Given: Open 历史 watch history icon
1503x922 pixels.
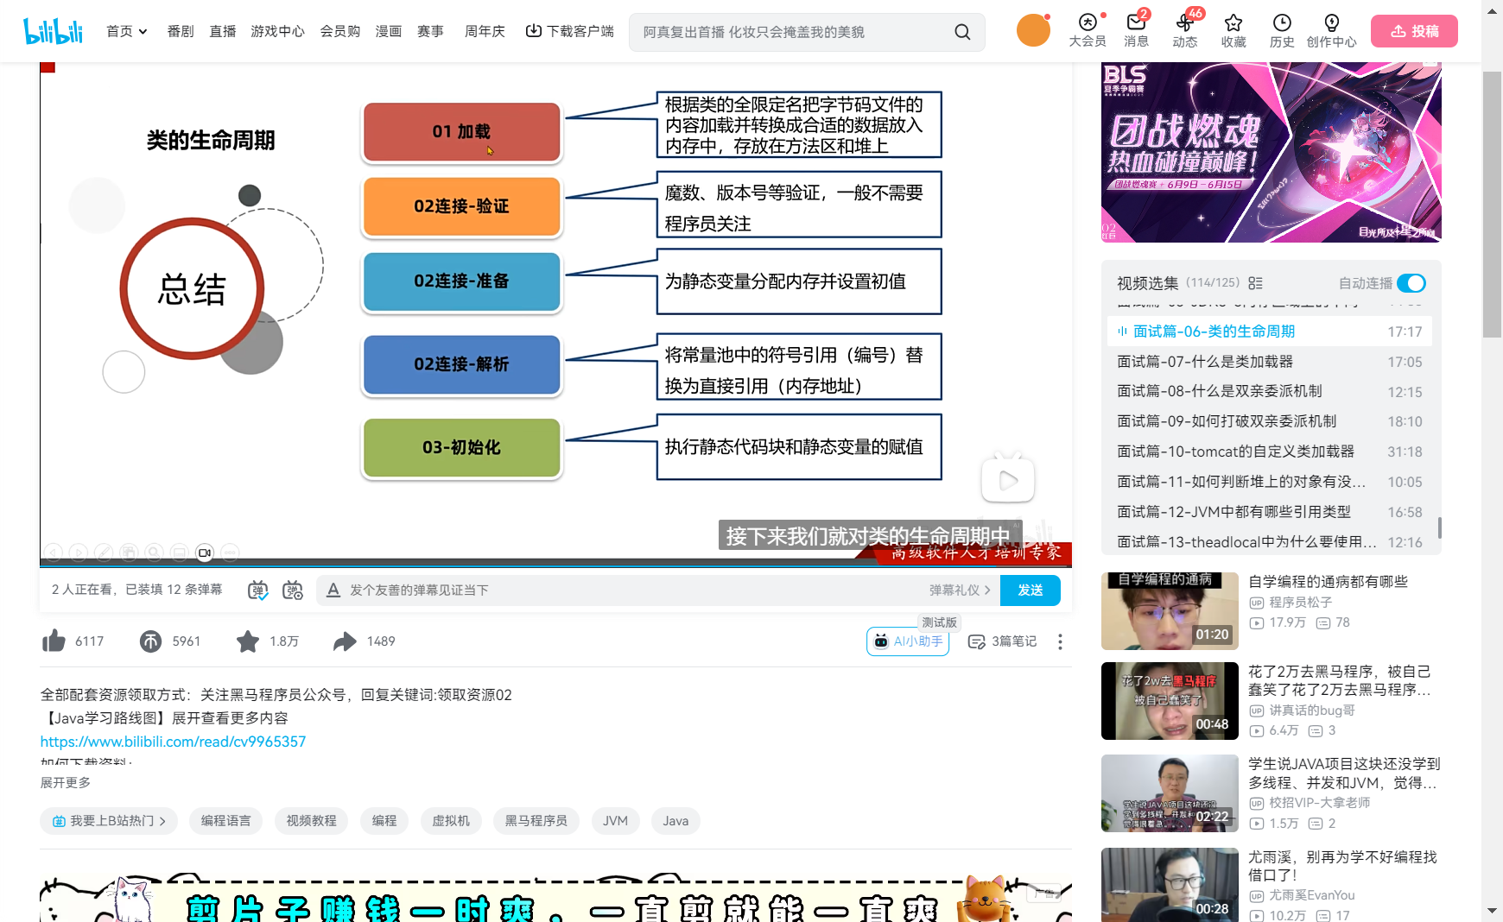Looking at the screenshot, I should [1282, 31].
